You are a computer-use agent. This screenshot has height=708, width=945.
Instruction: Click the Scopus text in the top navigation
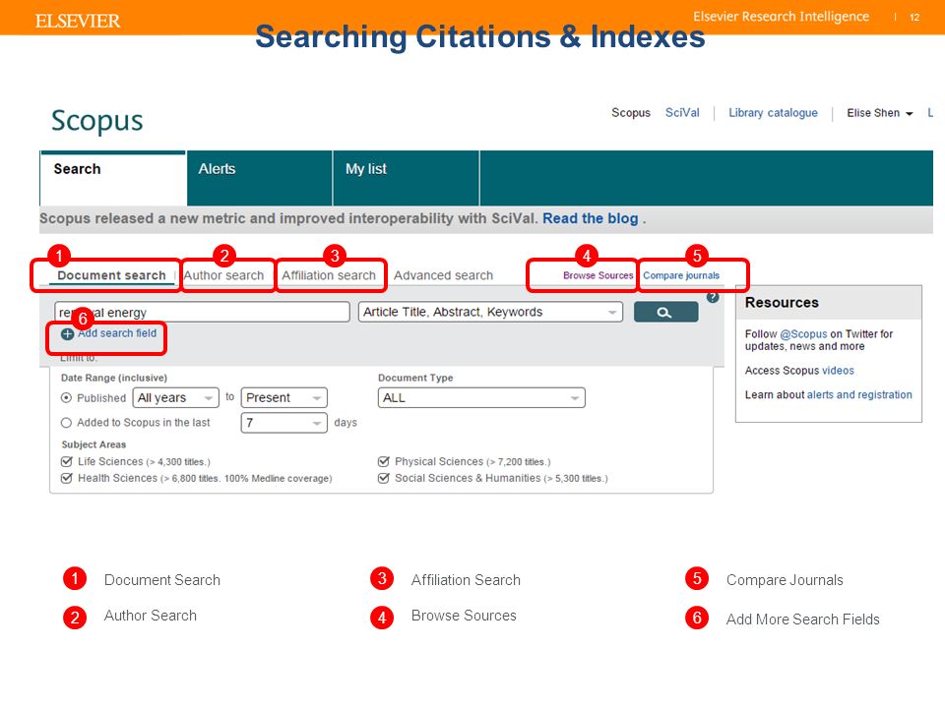(631, 113)
